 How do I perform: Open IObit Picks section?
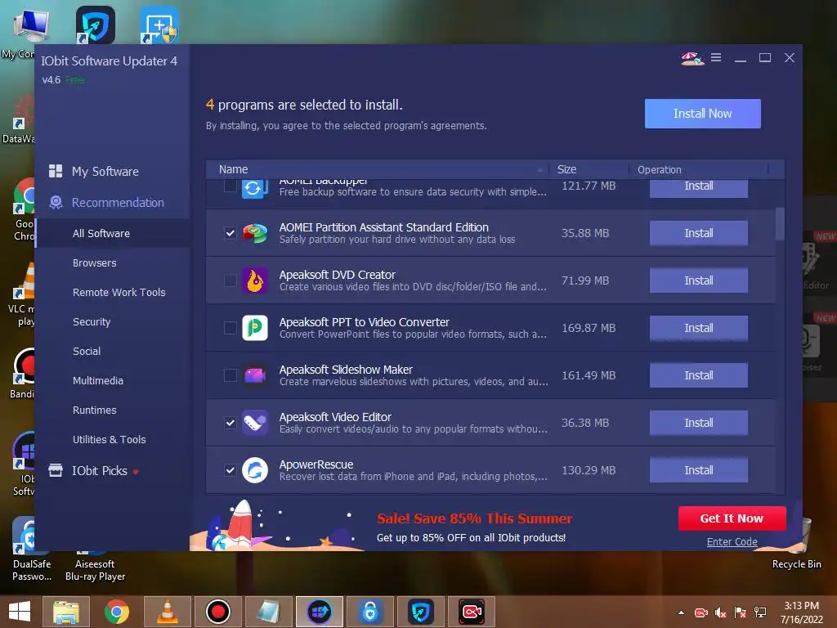click(x=100, y=470)
